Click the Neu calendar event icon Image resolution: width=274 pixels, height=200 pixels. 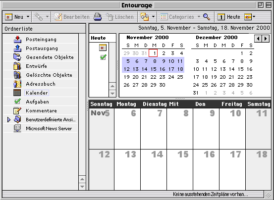tap(8, 17)
